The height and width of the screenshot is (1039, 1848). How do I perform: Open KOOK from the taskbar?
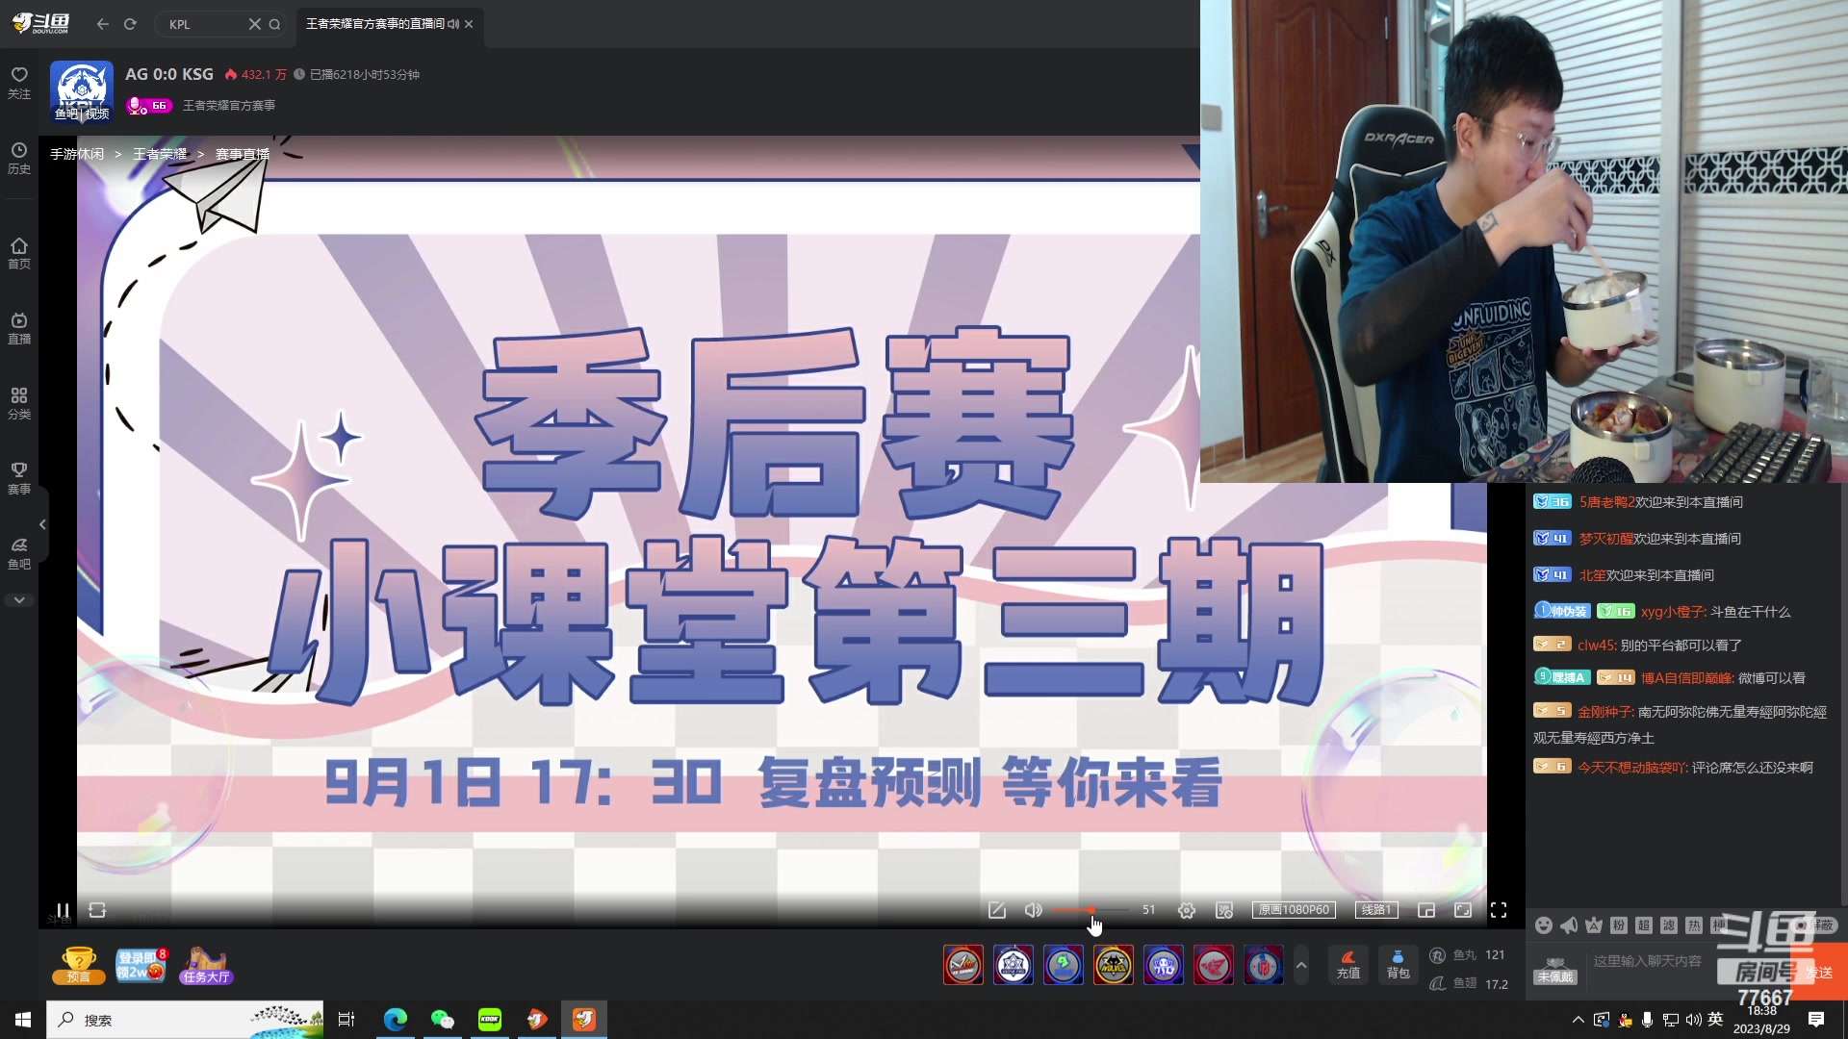[x=490, y=1020]
